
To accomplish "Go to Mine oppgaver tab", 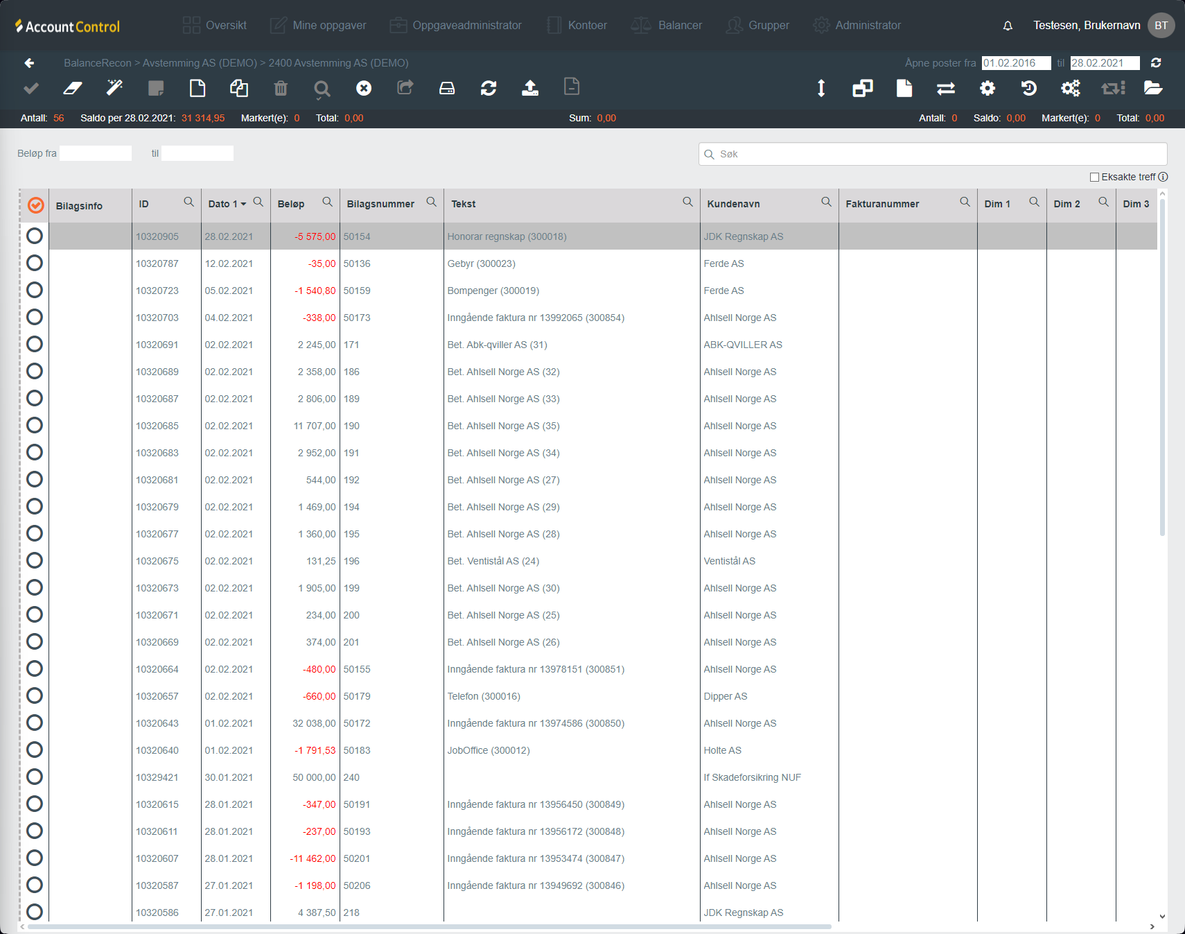I will 318,26.
